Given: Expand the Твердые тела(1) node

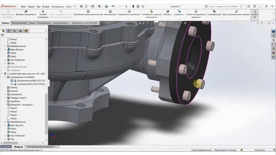Looking at the screenshot, I should tap(5, 98).
